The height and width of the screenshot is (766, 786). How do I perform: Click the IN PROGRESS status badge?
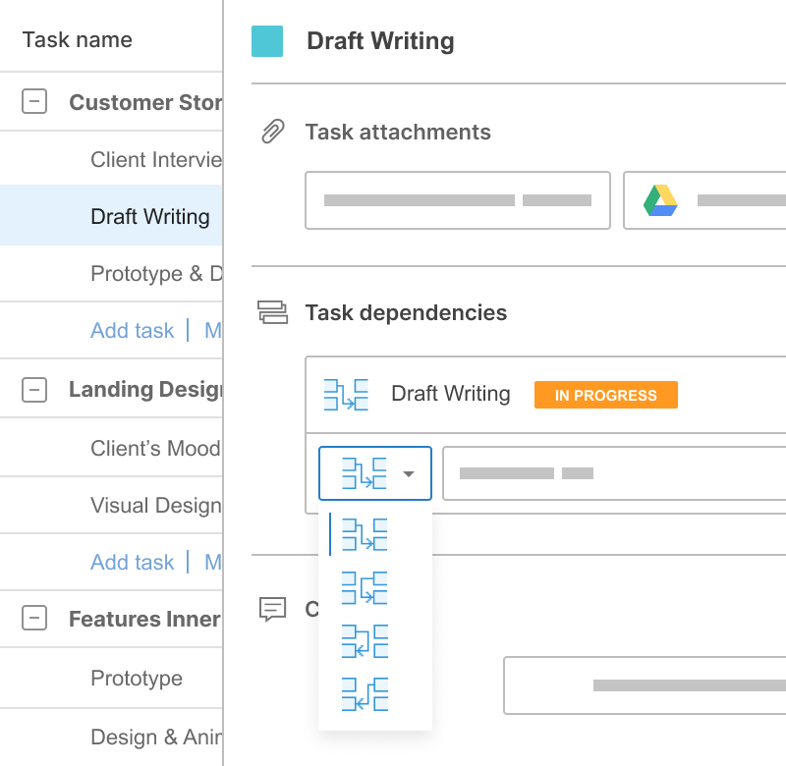click(x=605, y=396)
